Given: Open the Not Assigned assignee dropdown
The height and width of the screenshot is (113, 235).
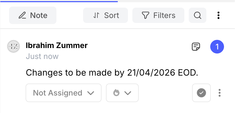Looking at the screenshot, I should 64,93.
